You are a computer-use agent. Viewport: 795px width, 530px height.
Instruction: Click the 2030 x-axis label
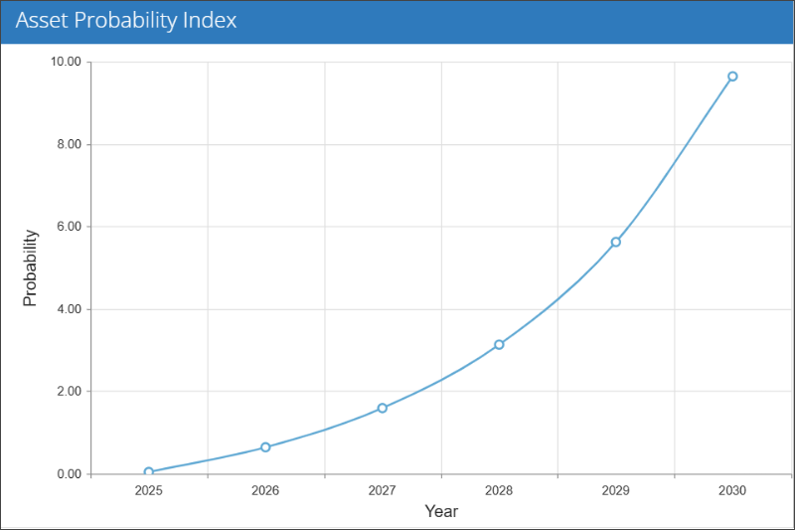pos(732,490)
